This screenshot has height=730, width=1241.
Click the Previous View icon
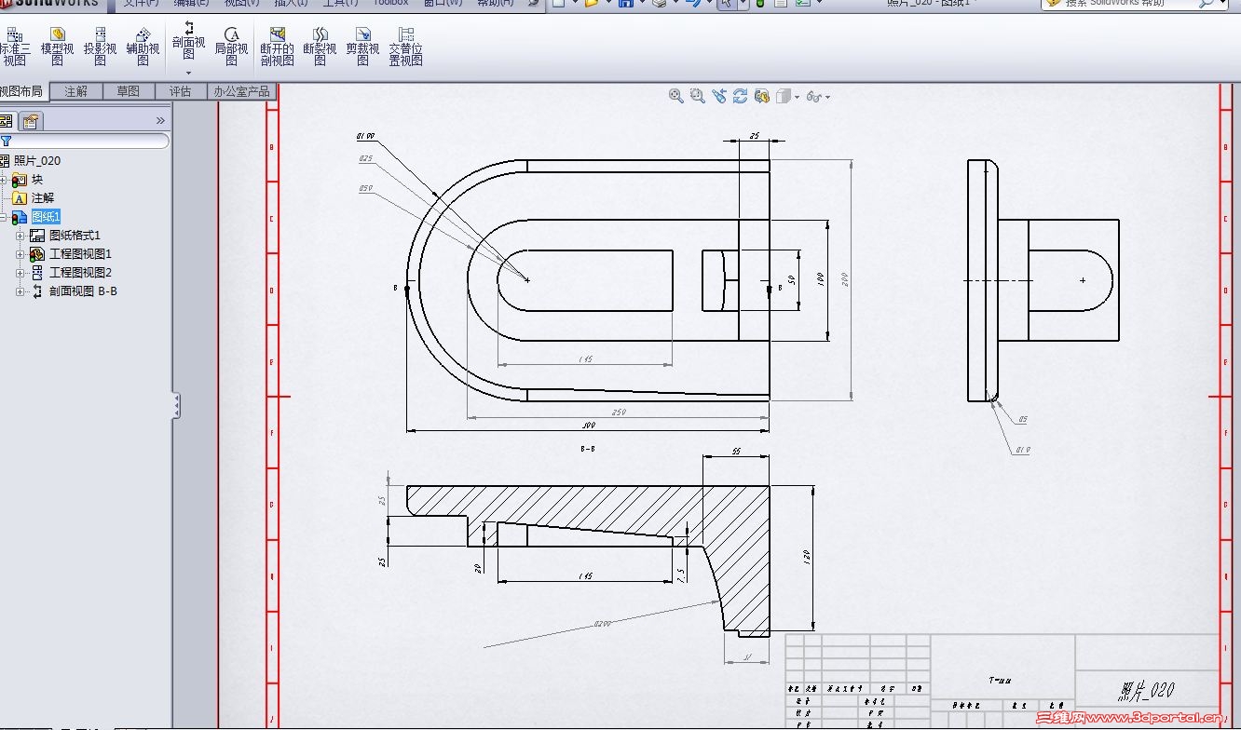(718, 96)
